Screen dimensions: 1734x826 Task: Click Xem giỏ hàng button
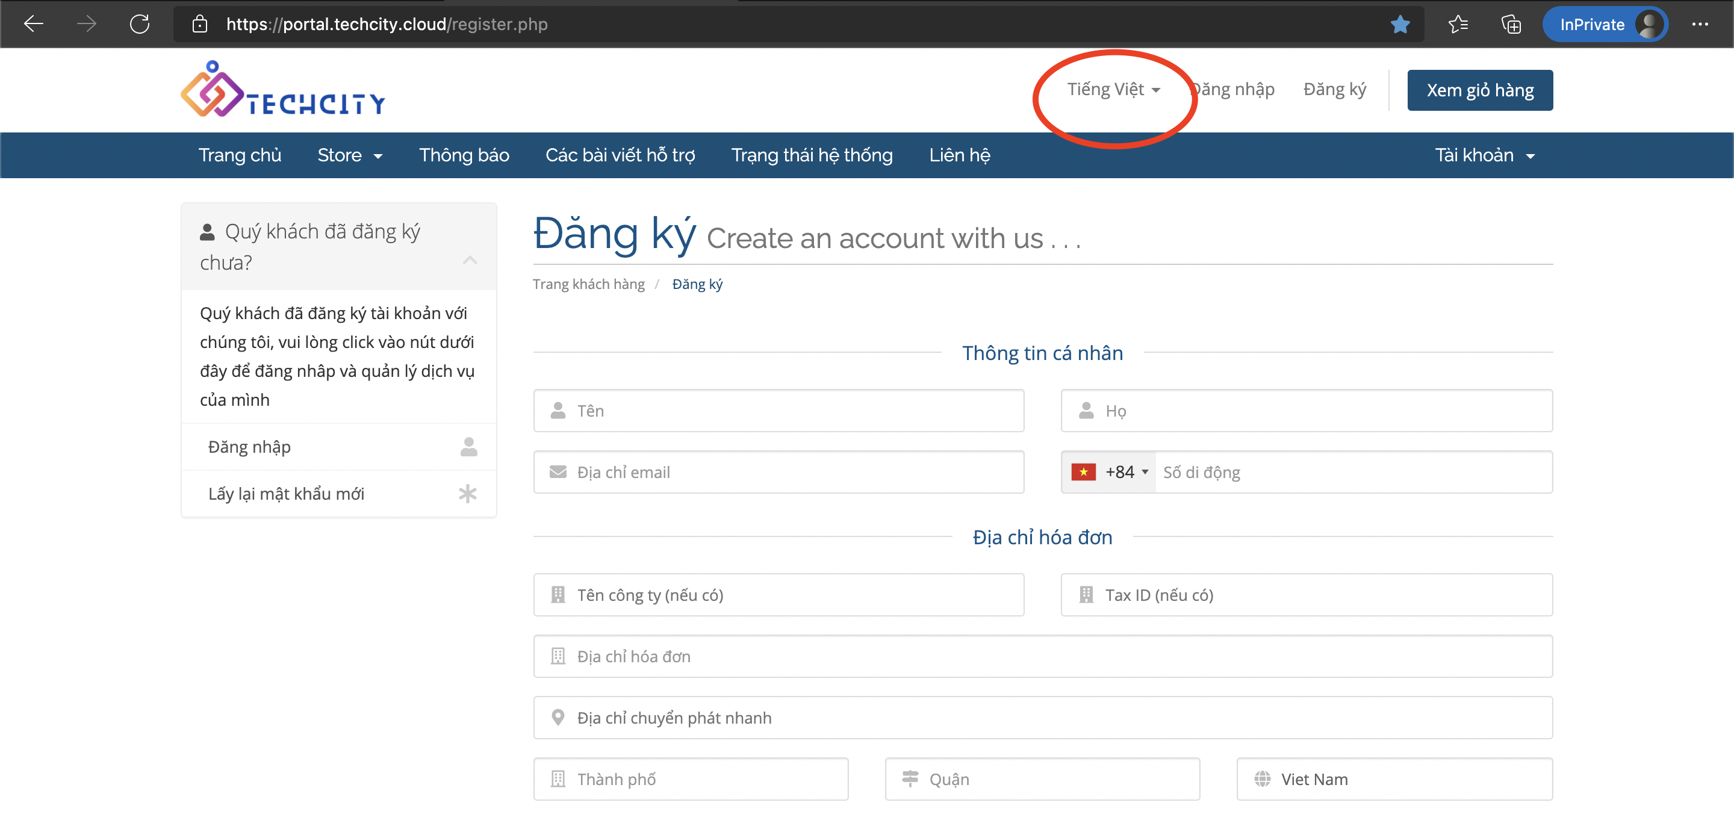pyautogui.click(x=1479, y=90)
